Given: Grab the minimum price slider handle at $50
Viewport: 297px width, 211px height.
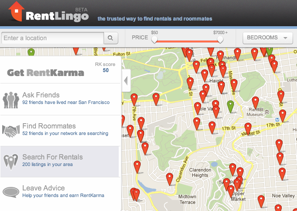Looking at the screenshot, I should tap(154, 39).
